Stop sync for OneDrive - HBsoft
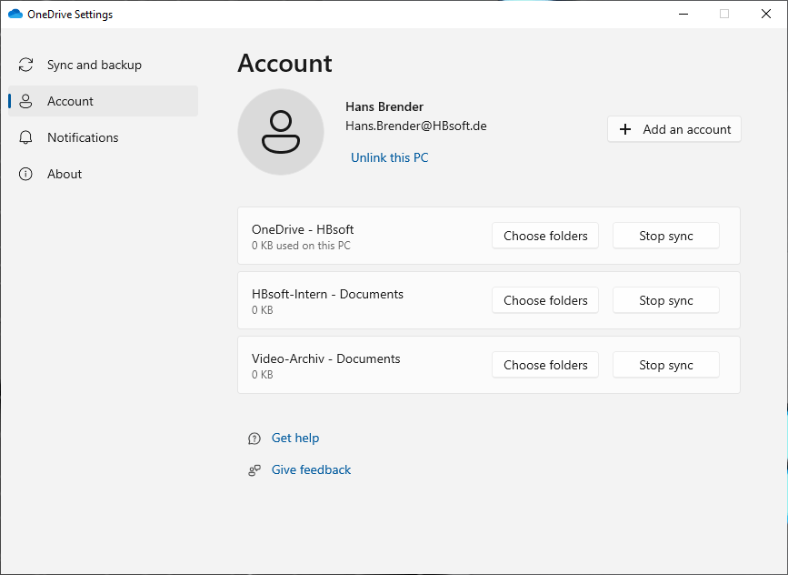The width and height of the screenshot is (788, 575). pos(665,236)
